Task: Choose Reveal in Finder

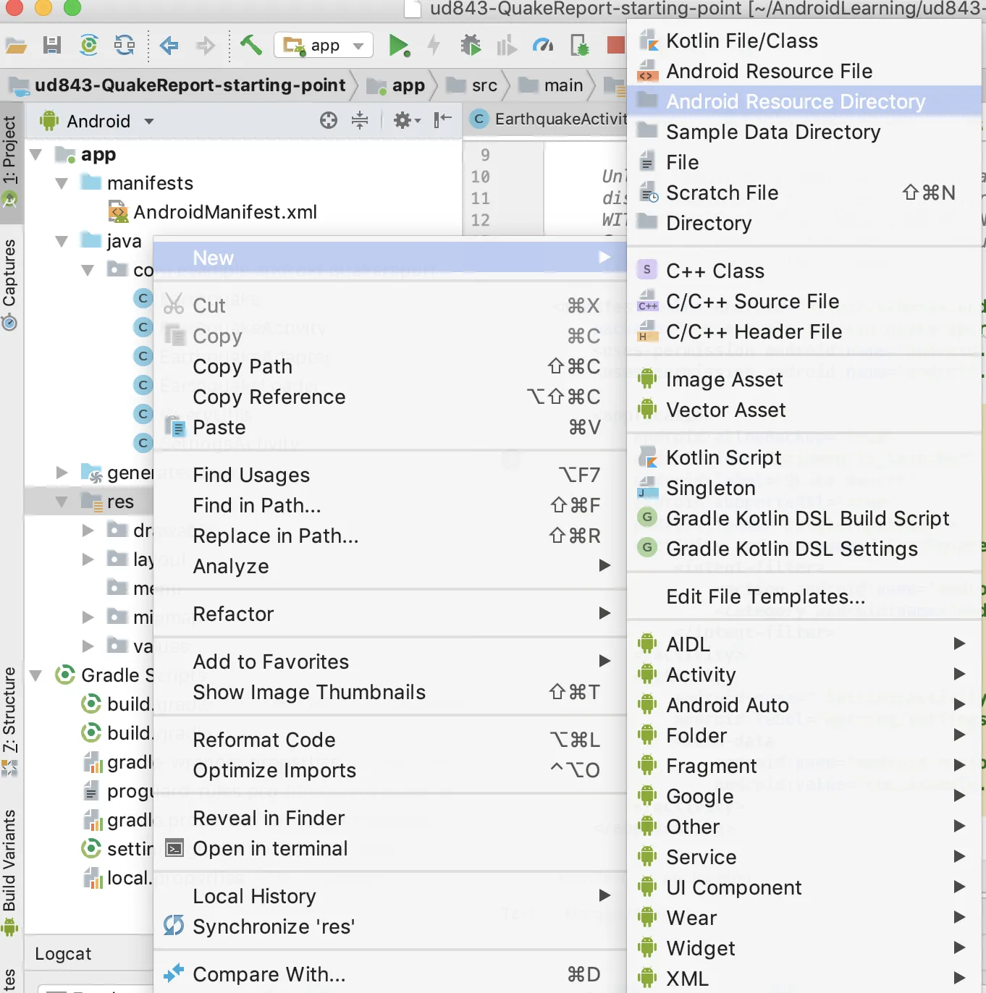Action: [x=389, y=818]
